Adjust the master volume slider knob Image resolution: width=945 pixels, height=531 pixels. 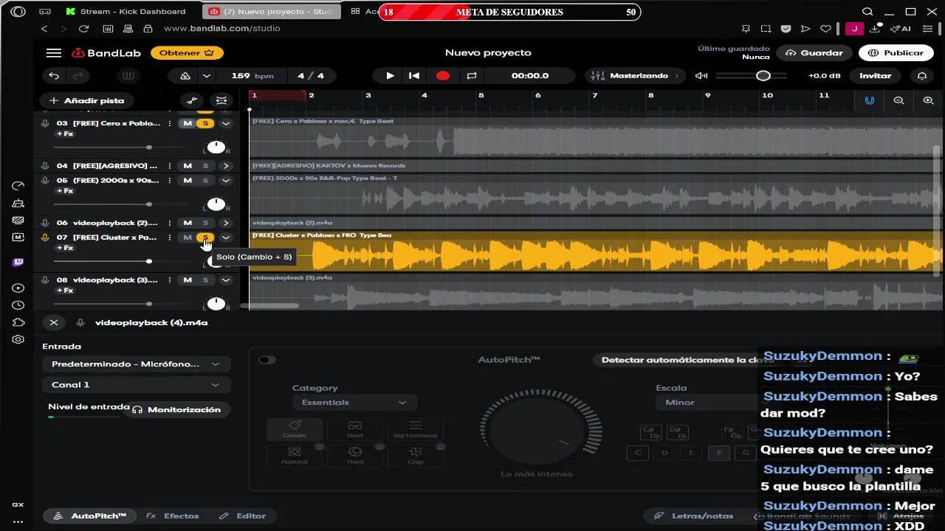tap(763, 76)
